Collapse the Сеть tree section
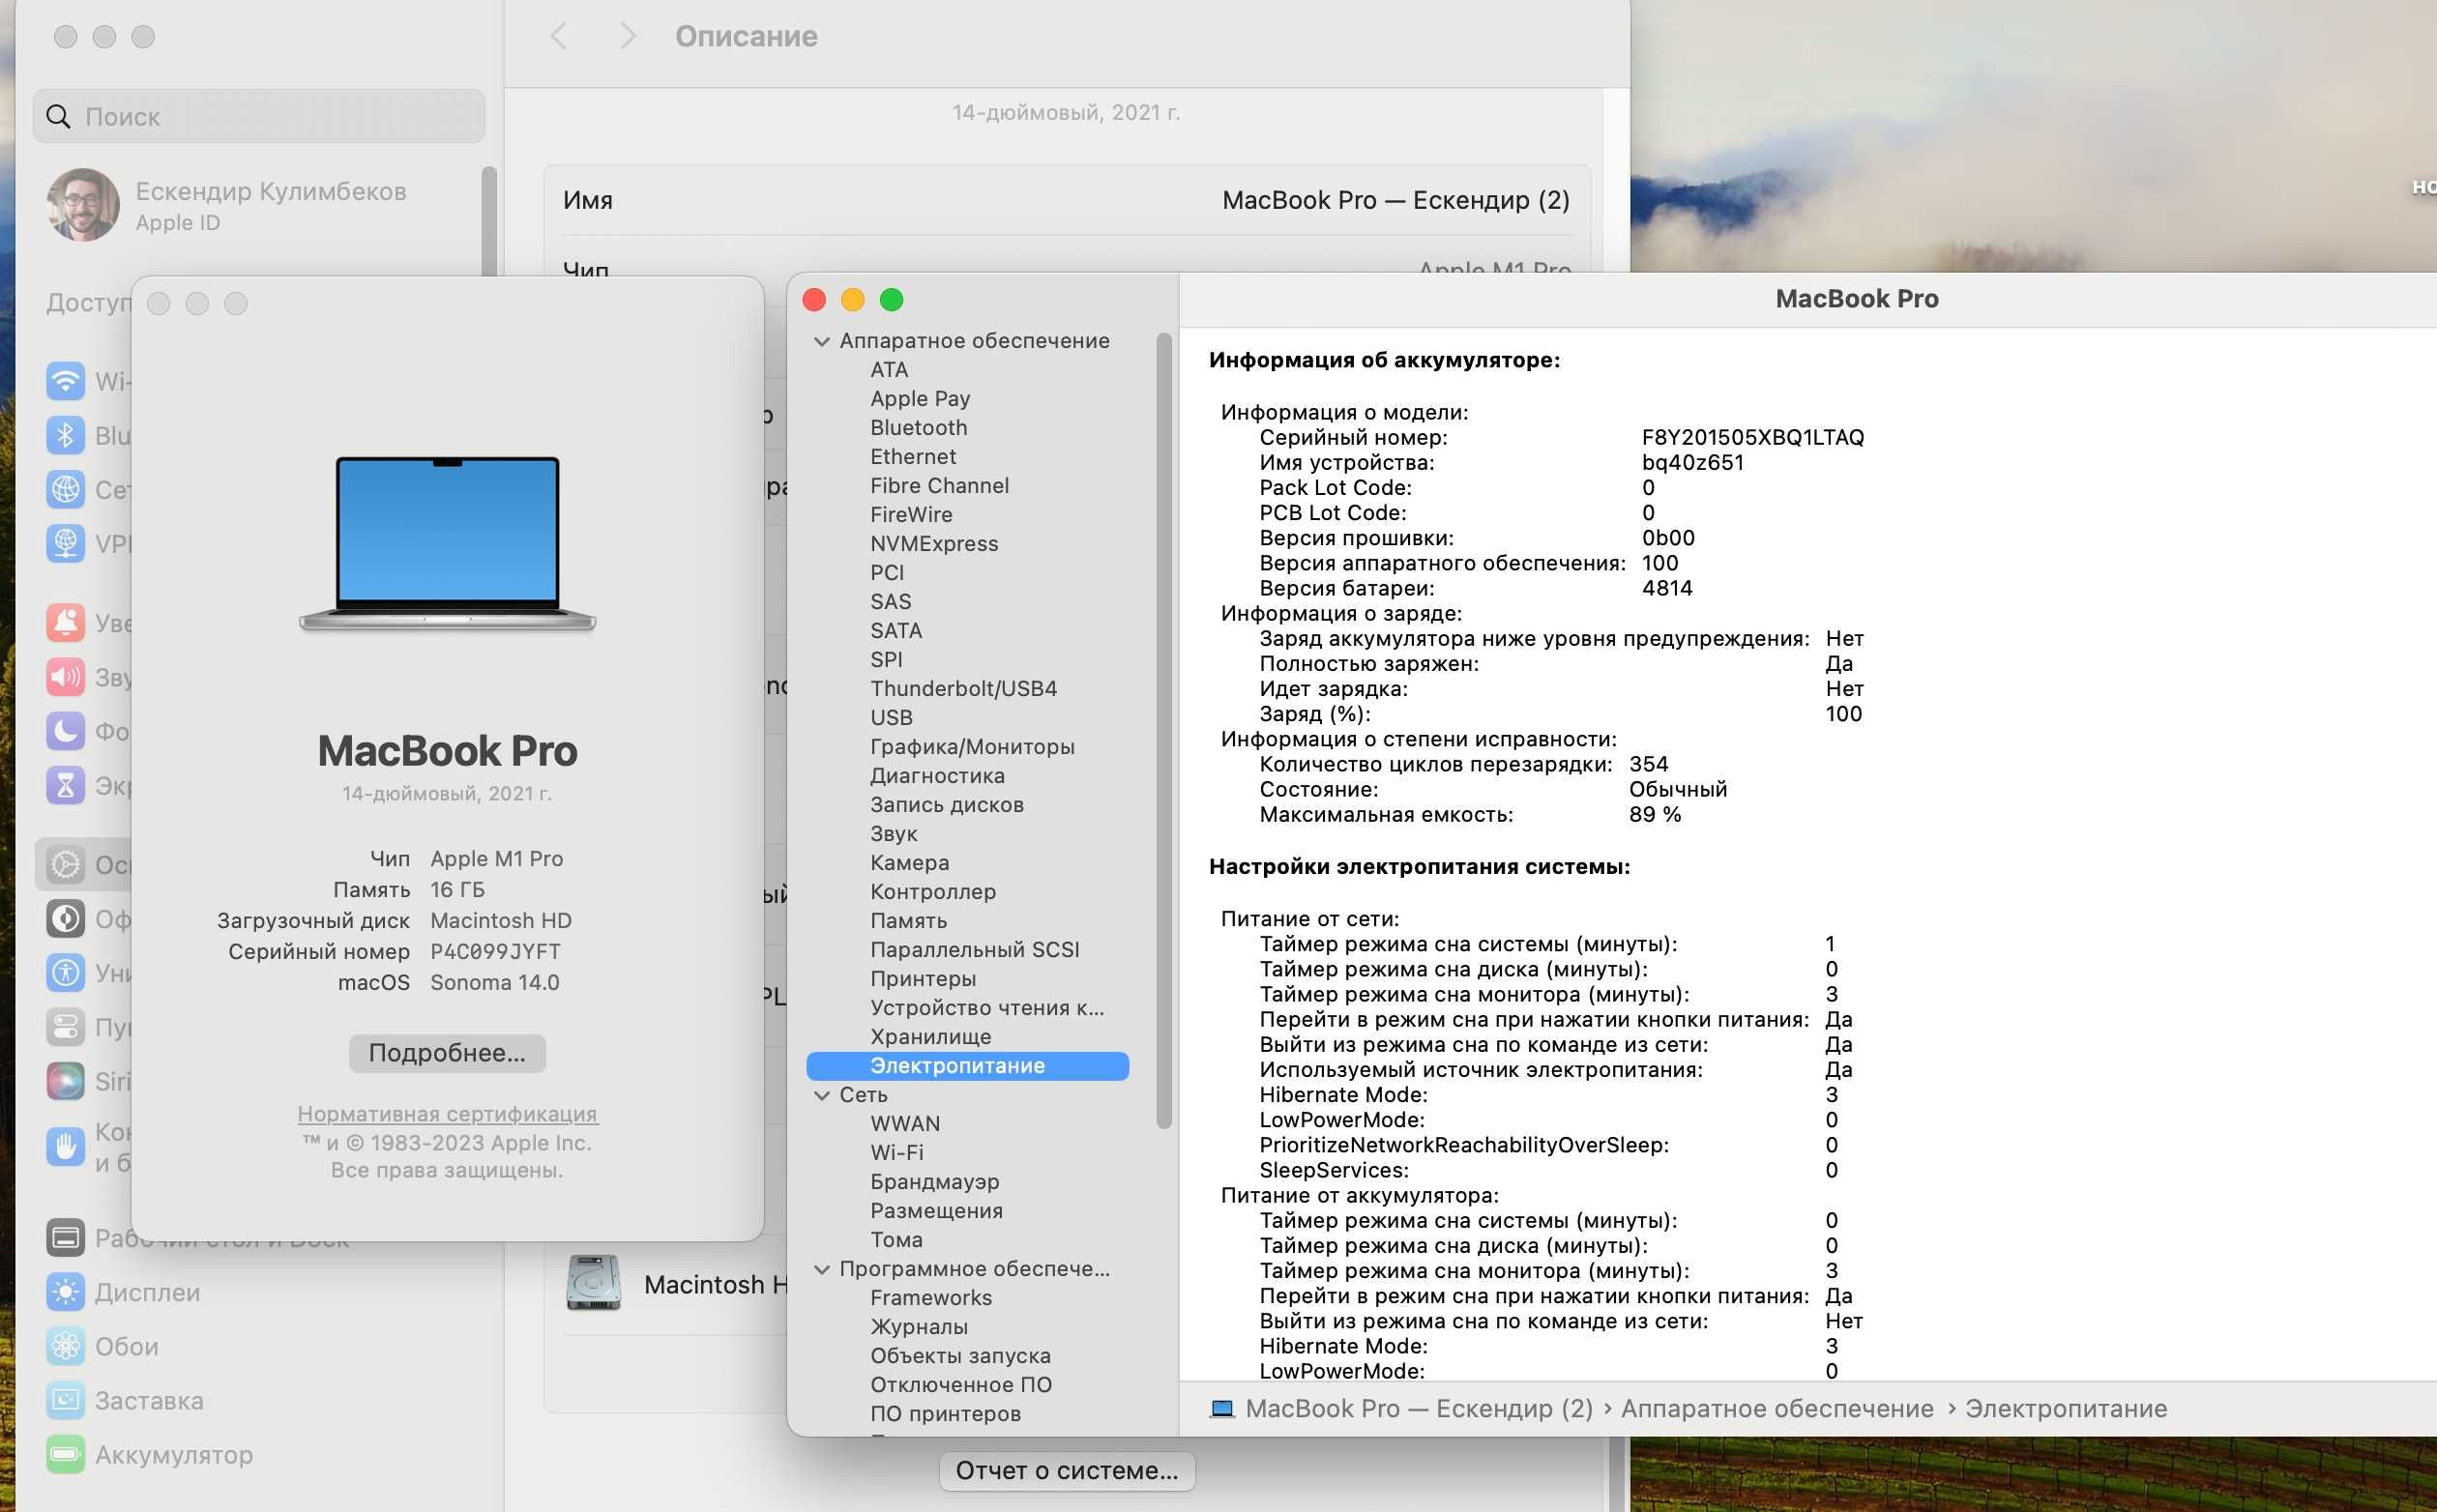The height and width of the screenshot is (1512, 2437). 822,1095
